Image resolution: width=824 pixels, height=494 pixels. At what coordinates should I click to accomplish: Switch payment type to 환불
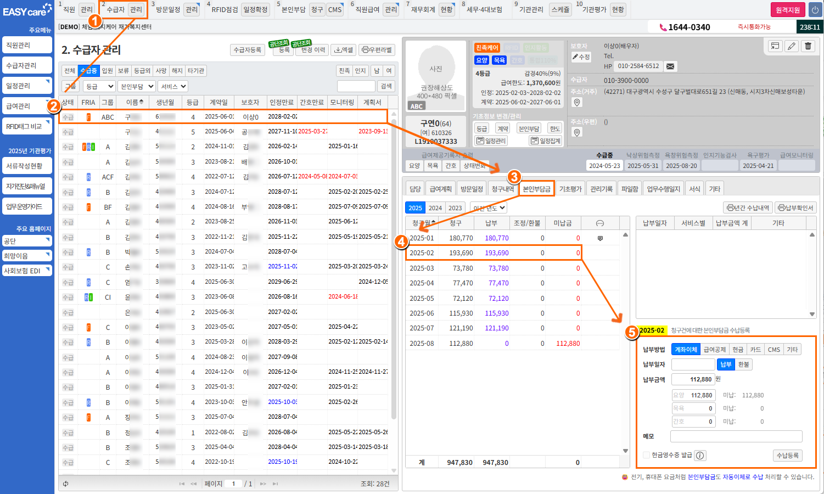pos(743,364)
